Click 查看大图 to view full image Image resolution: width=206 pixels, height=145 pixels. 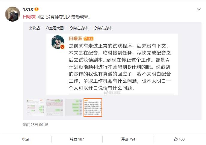pos(55,28)
